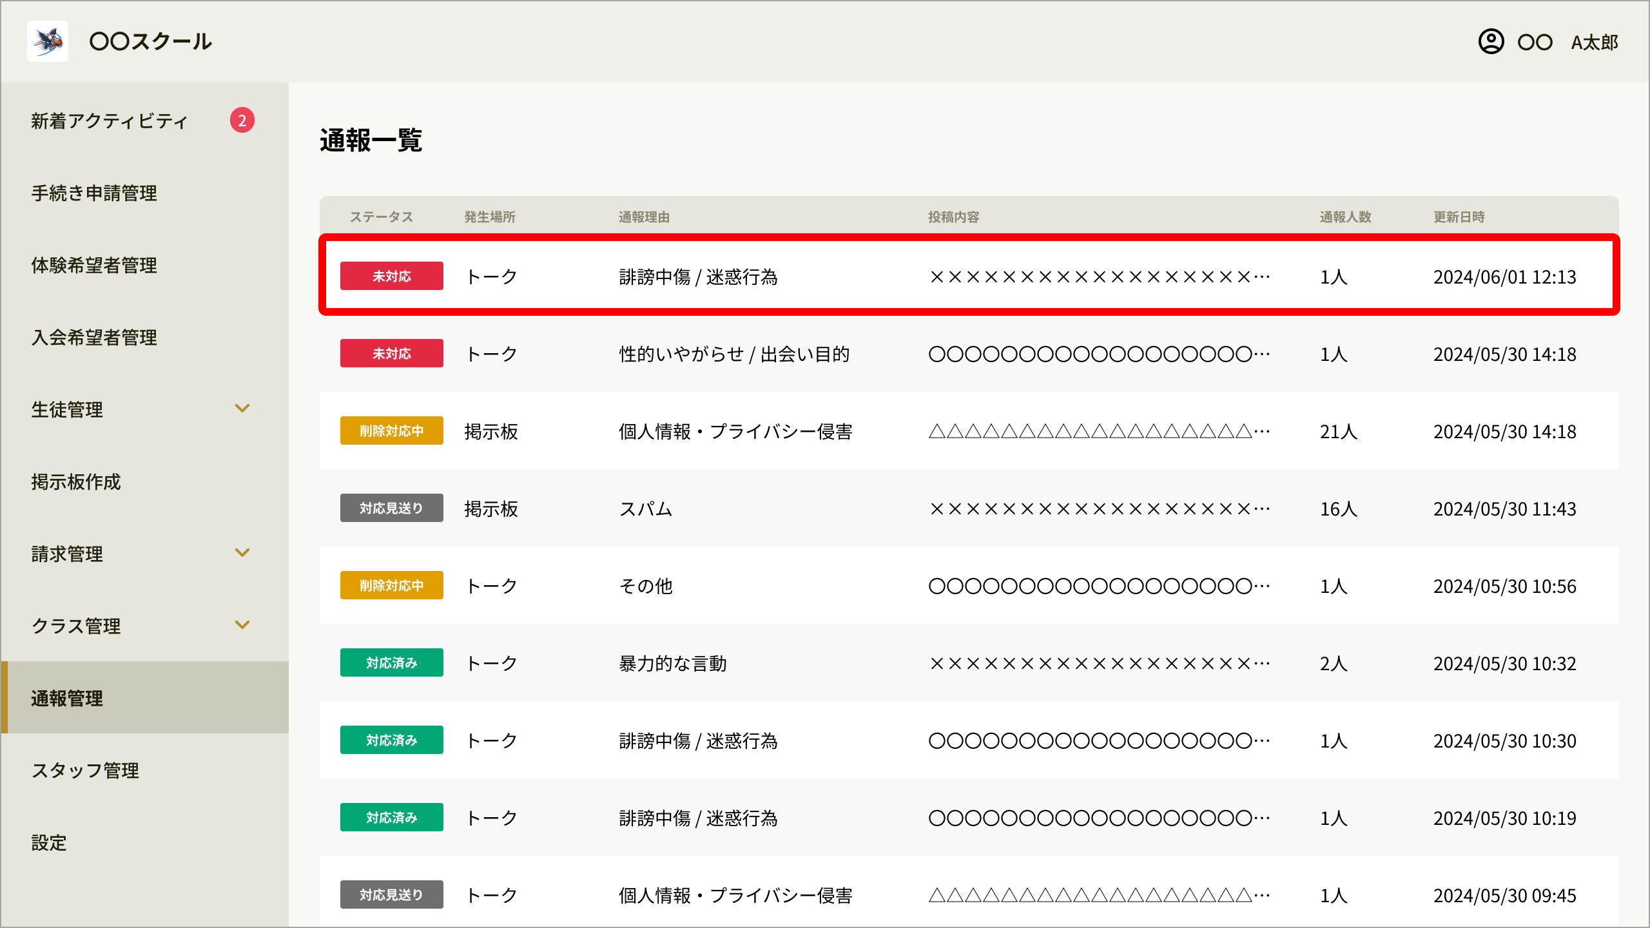
Task: Select the active 通報管理 menu item
Action: [x=145, y=697]
